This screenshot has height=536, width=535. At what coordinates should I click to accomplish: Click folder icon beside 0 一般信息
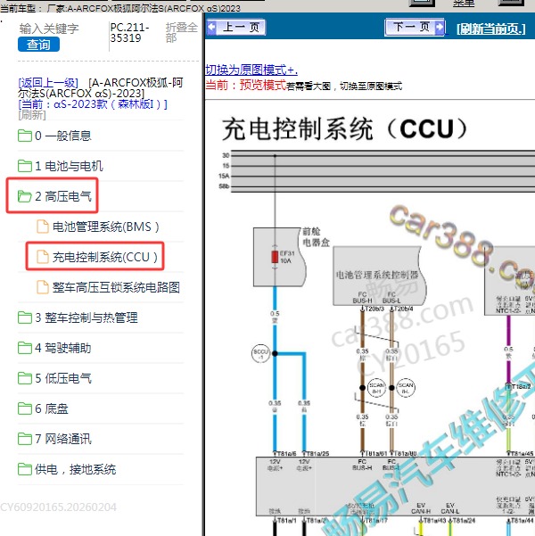[x=25, y=136]
